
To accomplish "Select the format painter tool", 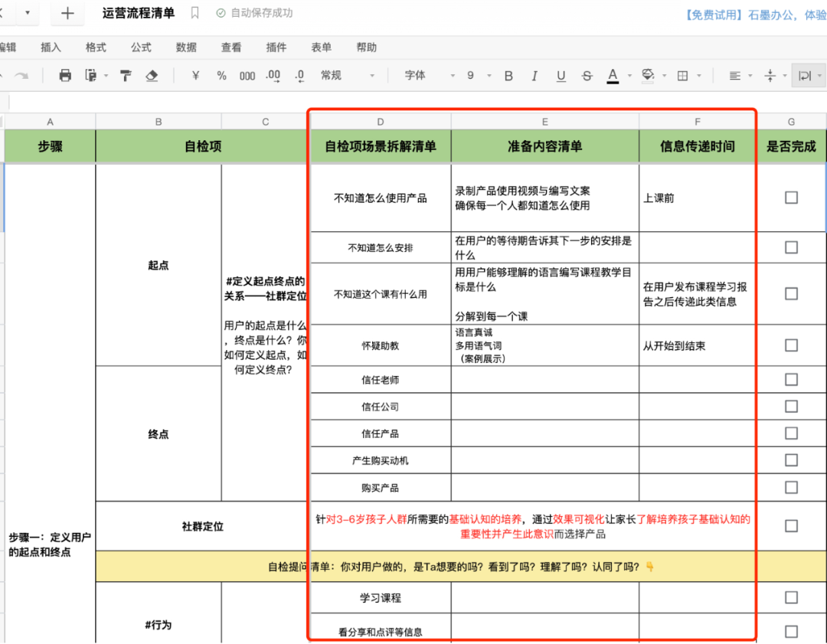I will coord(126,75).
